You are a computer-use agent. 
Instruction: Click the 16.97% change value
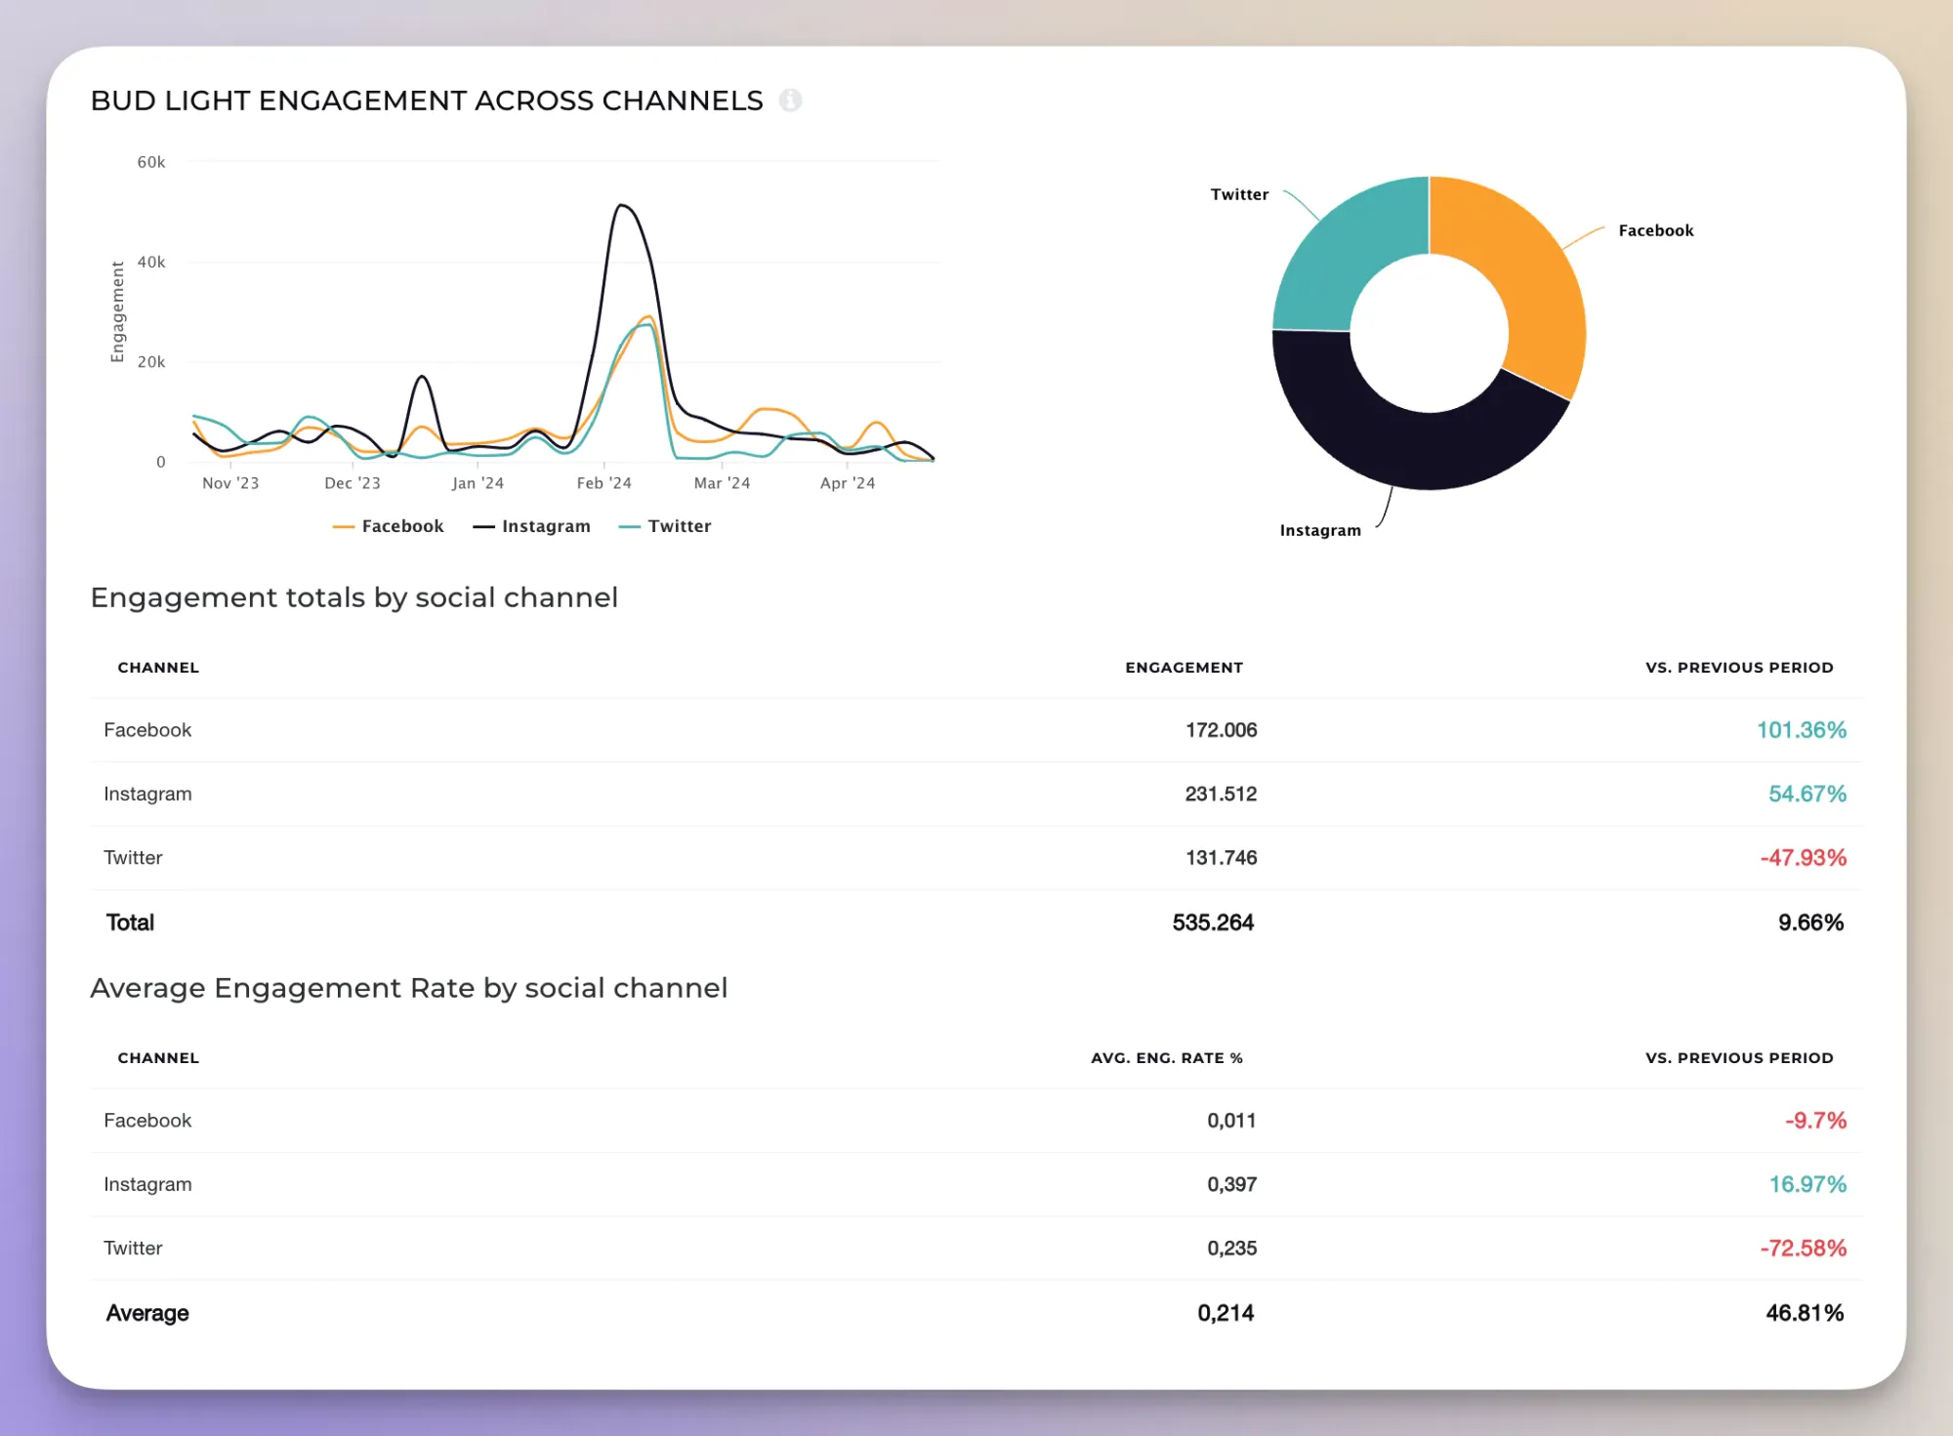[1808, 1184]
